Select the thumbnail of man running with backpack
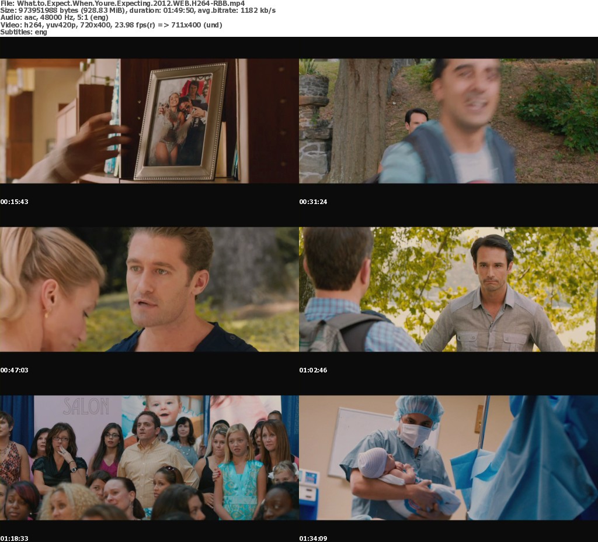 coord(448,120)
